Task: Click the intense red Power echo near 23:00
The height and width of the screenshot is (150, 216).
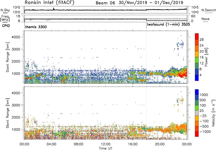Action: tap(183, 73)
